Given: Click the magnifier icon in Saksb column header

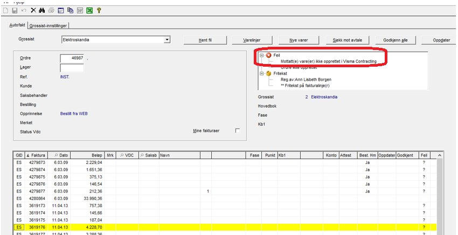Looking at the screenshot, I should coord(142,155).
